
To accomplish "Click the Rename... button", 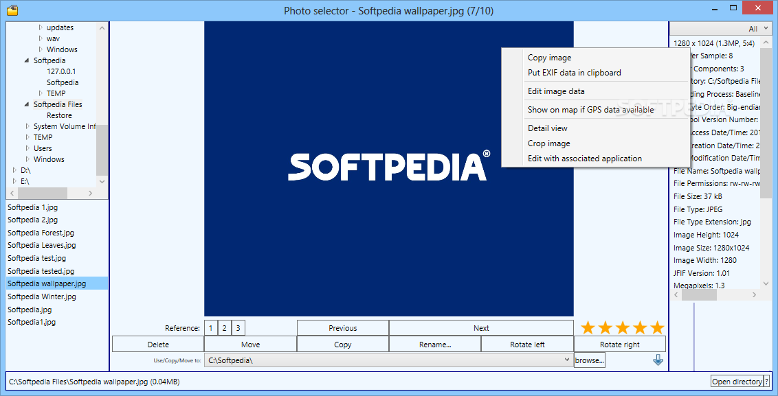I will 435,345.
